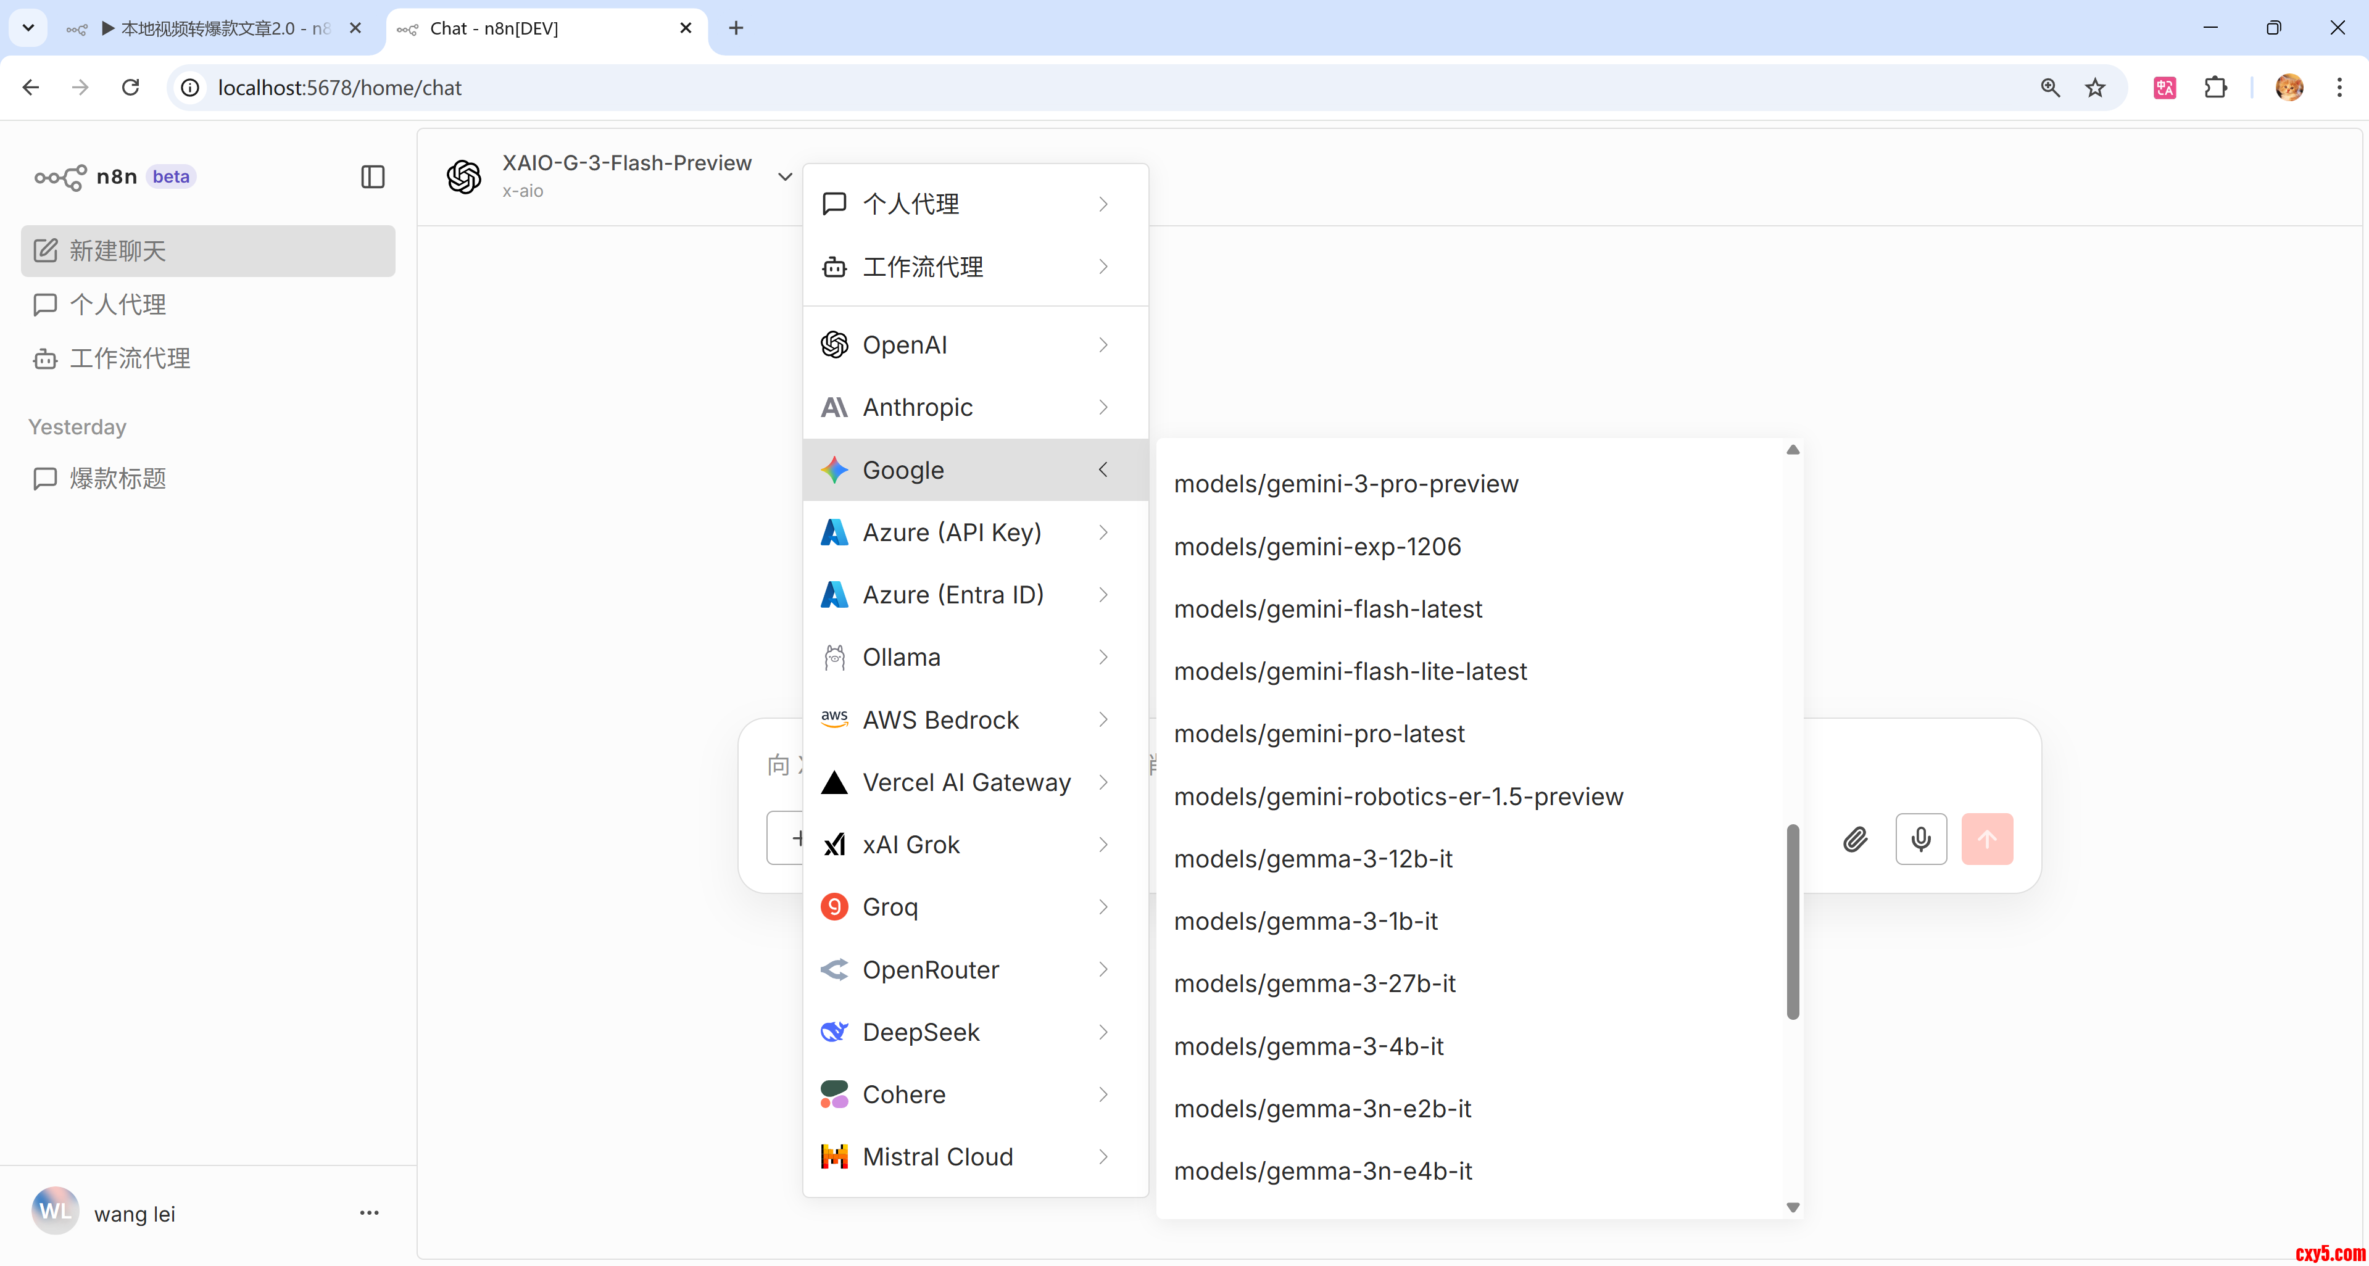Choose models/gemma-3-27b-it from list
The image size is (2369, 1266).
(1314, 984)
